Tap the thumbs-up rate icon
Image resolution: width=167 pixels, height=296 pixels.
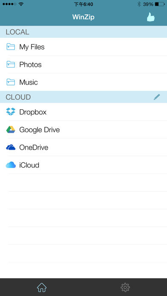click(151, 17)
